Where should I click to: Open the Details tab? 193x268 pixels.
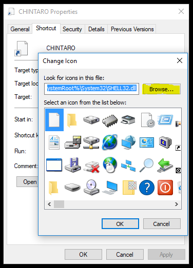[x=96, y=29]
